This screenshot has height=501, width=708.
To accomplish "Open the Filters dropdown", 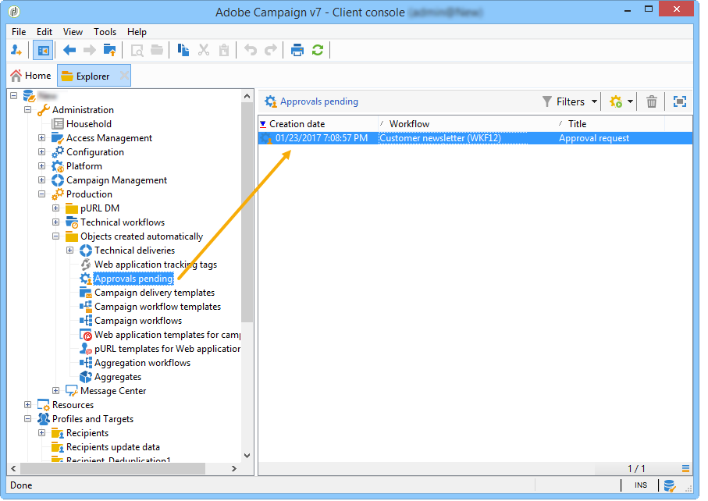I will tap(569, 101).
